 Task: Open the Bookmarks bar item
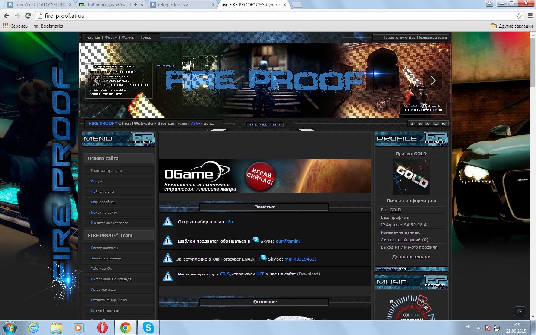(48, 26)
